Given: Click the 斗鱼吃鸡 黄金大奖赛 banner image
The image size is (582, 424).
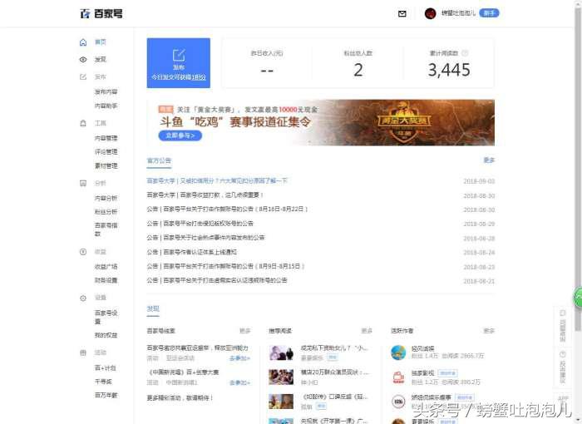Looking at the screenshot, I should 321,122.
